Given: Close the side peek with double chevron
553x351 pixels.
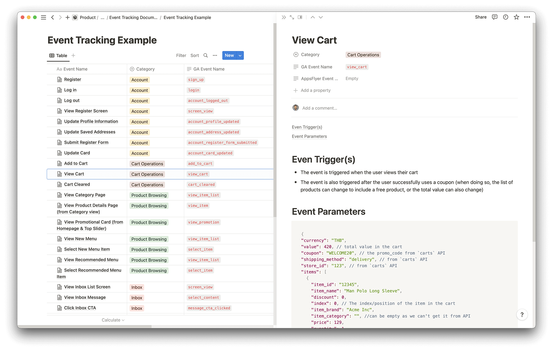Looking at the screenshot, I should pyautogui.click(x=284, y=18).
